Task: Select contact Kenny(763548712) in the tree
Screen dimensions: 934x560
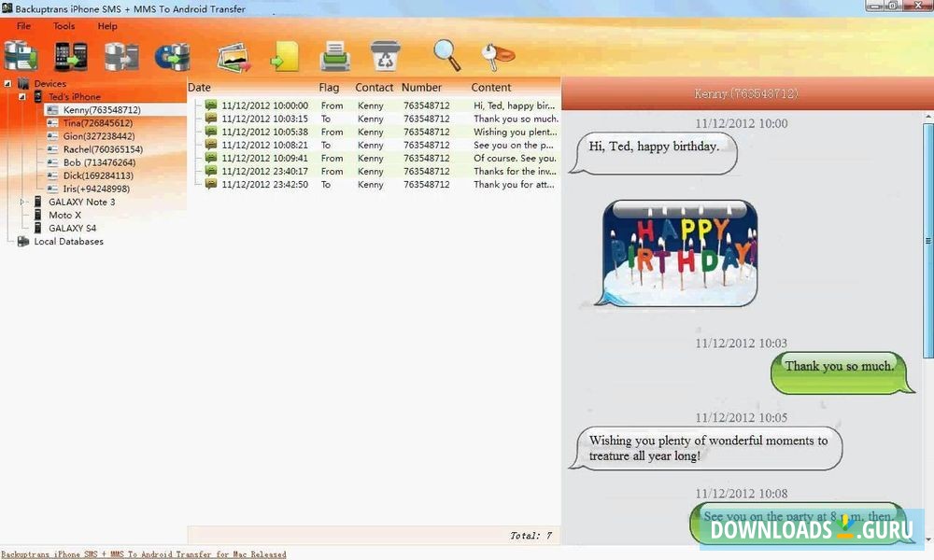Action: point(102,110)
